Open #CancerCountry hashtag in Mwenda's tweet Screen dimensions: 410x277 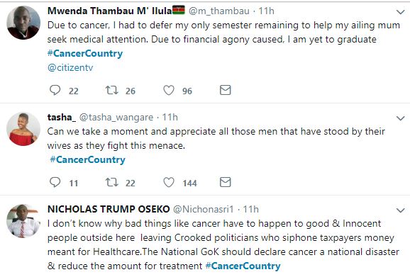pos(85,54)
